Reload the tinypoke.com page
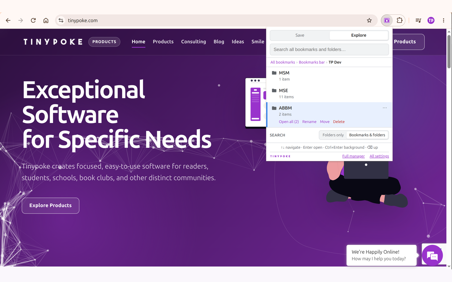Screen dimensions: 452x282 click(33, 20)
